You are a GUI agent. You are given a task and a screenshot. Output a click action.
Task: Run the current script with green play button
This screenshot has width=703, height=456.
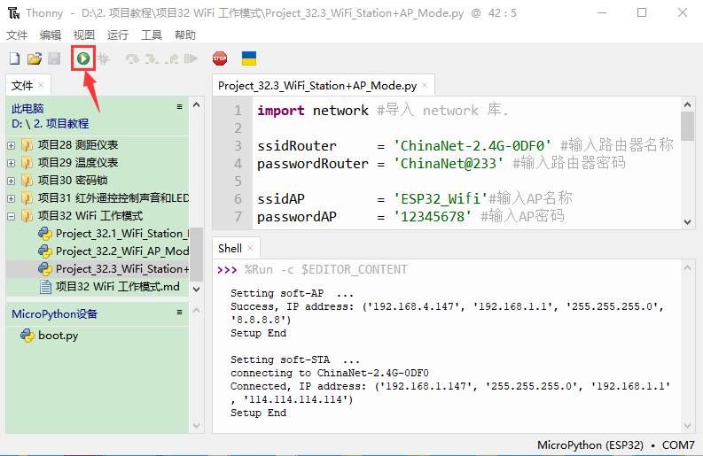pyautogui.click(x=82, y=58)
